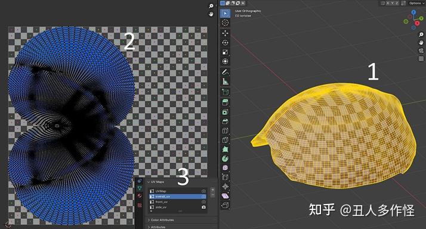Click the UV editor zoom magnifier icon
Image resolution: width=426 pixels, height=229 pixels.
(x=211, y=6)
